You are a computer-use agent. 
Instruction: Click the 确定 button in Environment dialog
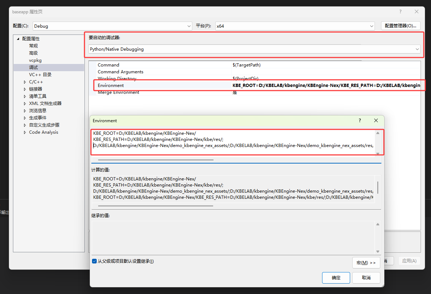(x=336, y=278)
